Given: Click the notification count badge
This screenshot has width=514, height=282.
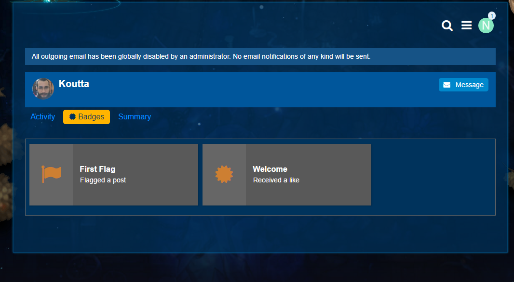Looking at the screenshot, I should pos(491,16).
